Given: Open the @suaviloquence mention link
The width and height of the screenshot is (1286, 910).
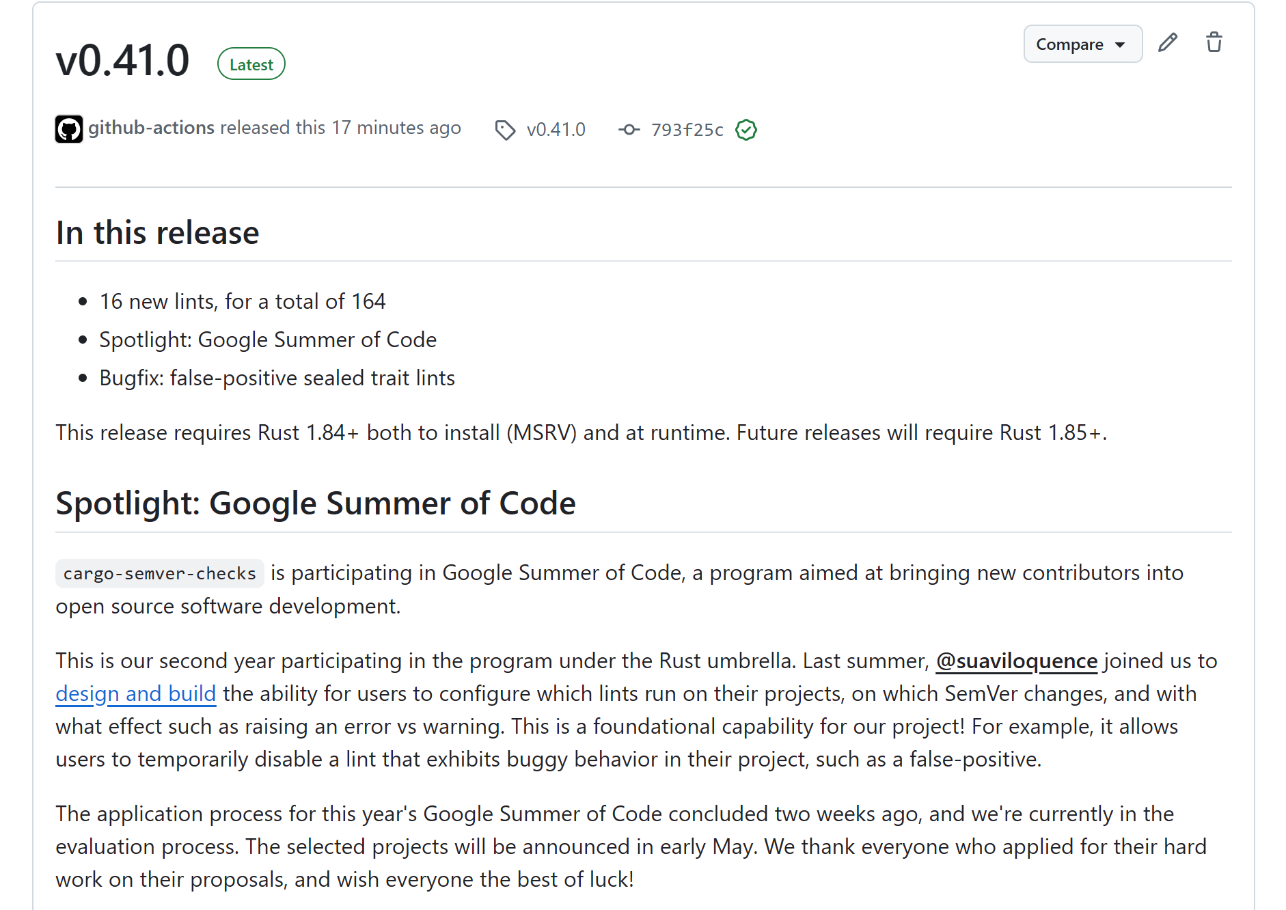Looking at the screenshot, I should coord(1017,661).
